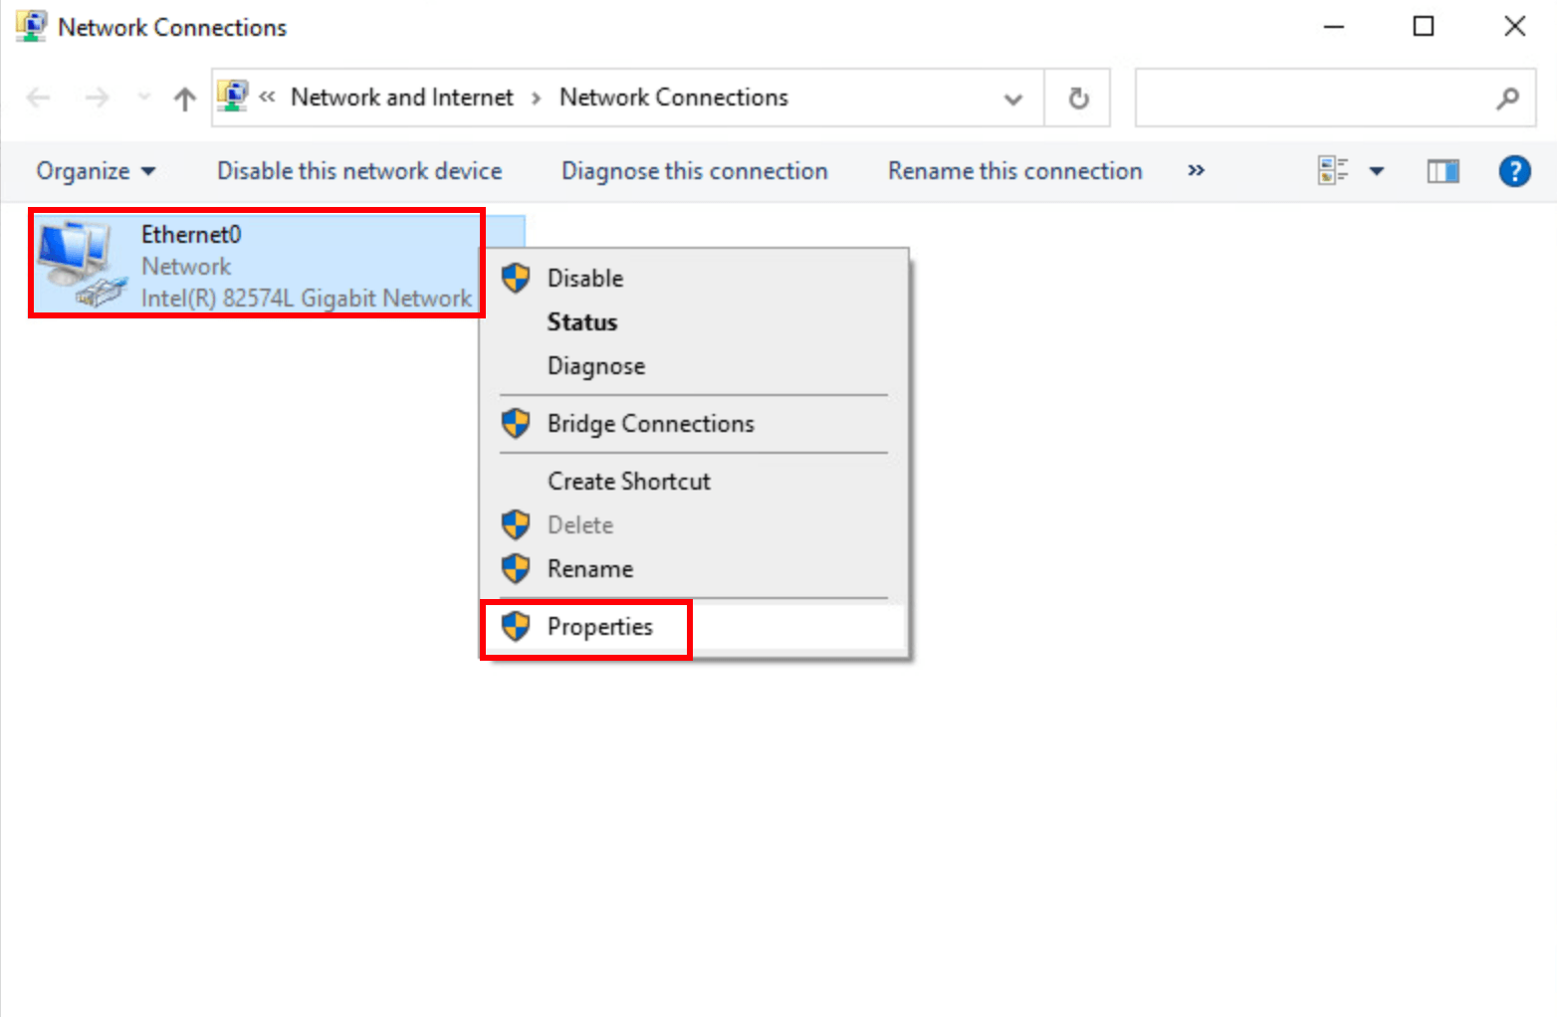Click Bridge Connections menu entry
This screenshot has height=1017, width=1557.
650,424
